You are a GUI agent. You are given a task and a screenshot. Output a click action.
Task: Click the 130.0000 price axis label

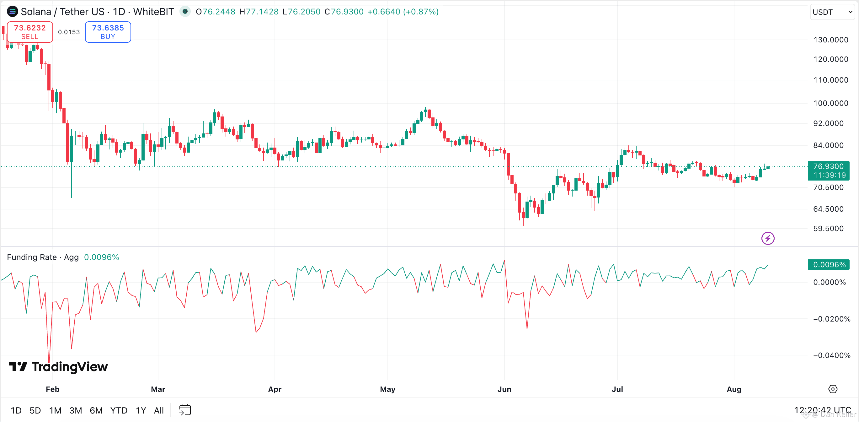tap(831, 40)
